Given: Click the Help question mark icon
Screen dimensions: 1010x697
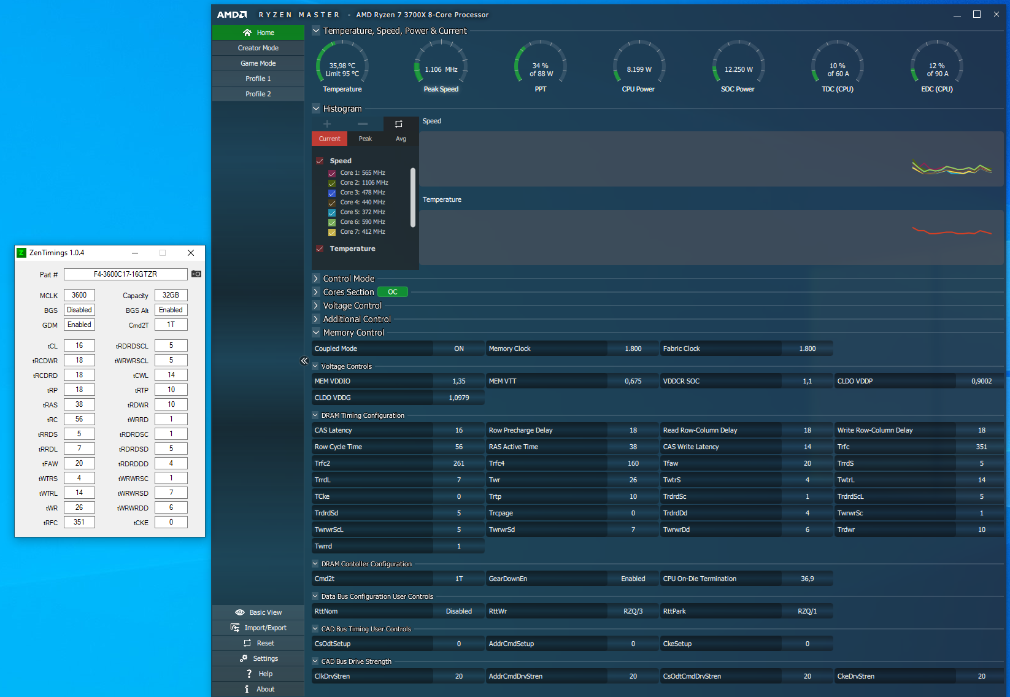Looking at the screenshot, I should coord(249,674).
